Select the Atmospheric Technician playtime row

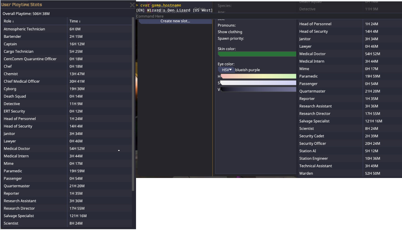point(24,29)
